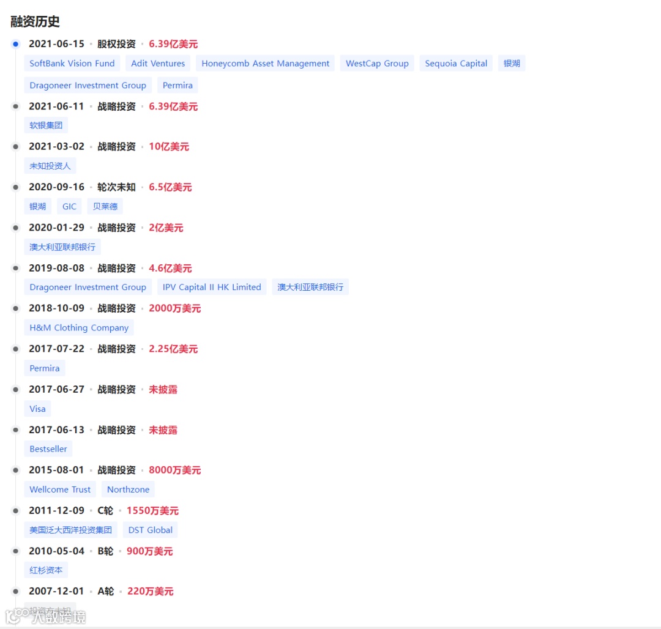Select timeline dot for 2010-05-04

(15, 551)
